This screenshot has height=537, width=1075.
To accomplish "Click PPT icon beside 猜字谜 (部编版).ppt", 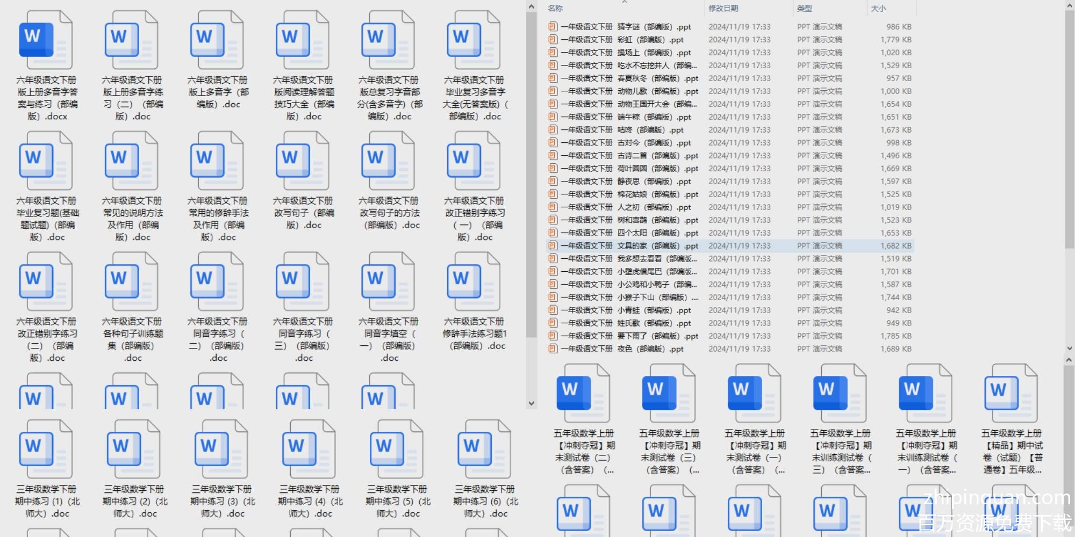I will (553, 26).
